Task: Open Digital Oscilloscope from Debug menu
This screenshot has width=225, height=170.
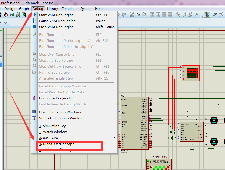Action: (x=58, y=144)
